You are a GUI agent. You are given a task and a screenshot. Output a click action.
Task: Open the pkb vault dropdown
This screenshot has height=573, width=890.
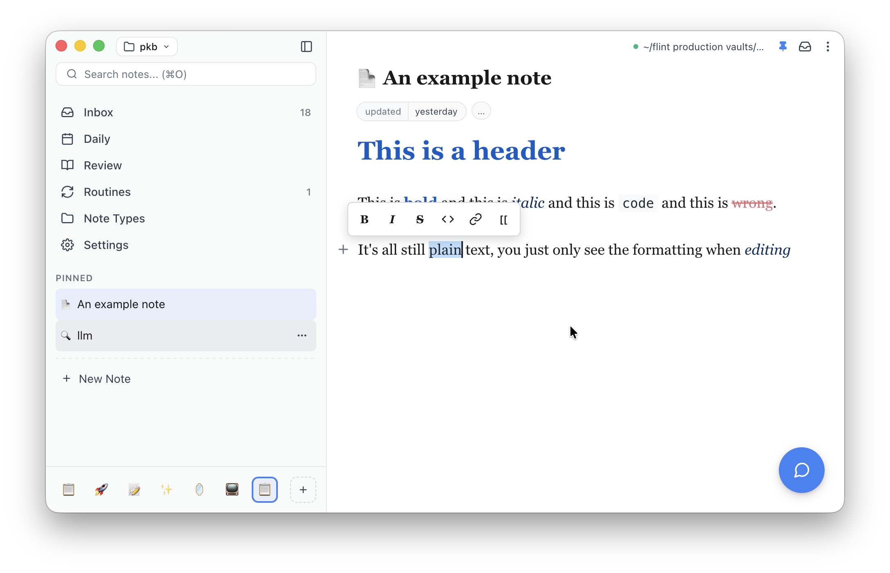point(146,47)
